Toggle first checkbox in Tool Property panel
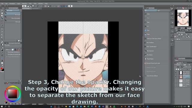This screenshot has width=192, height=108. 7,52
